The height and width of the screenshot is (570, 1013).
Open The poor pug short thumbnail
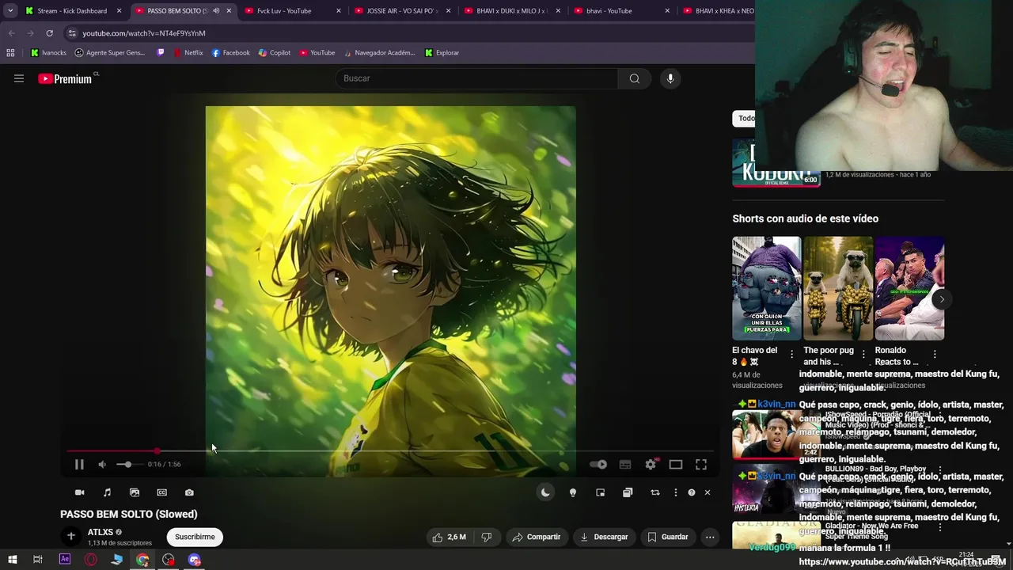pyautogui.click(x=838, y=288)
